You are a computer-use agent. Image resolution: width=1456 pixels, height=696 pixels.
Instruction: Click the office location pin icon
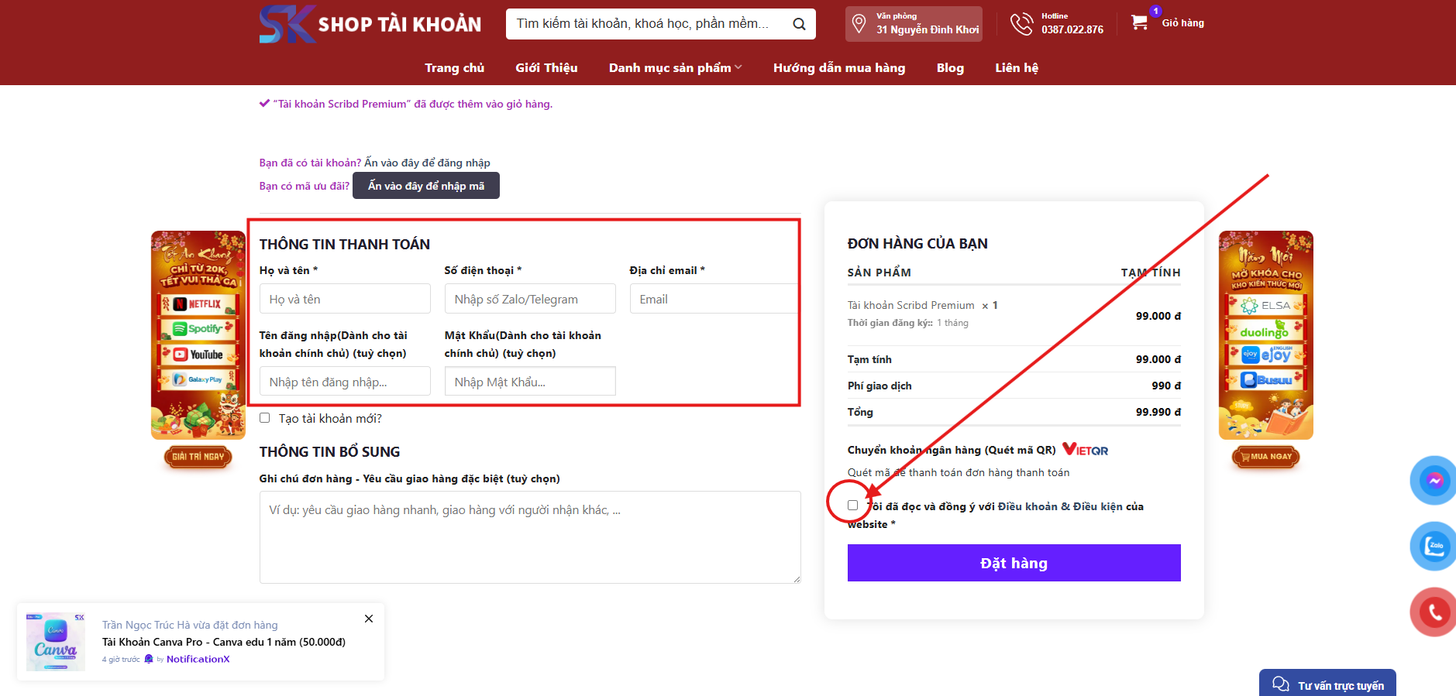coord(859,23)
